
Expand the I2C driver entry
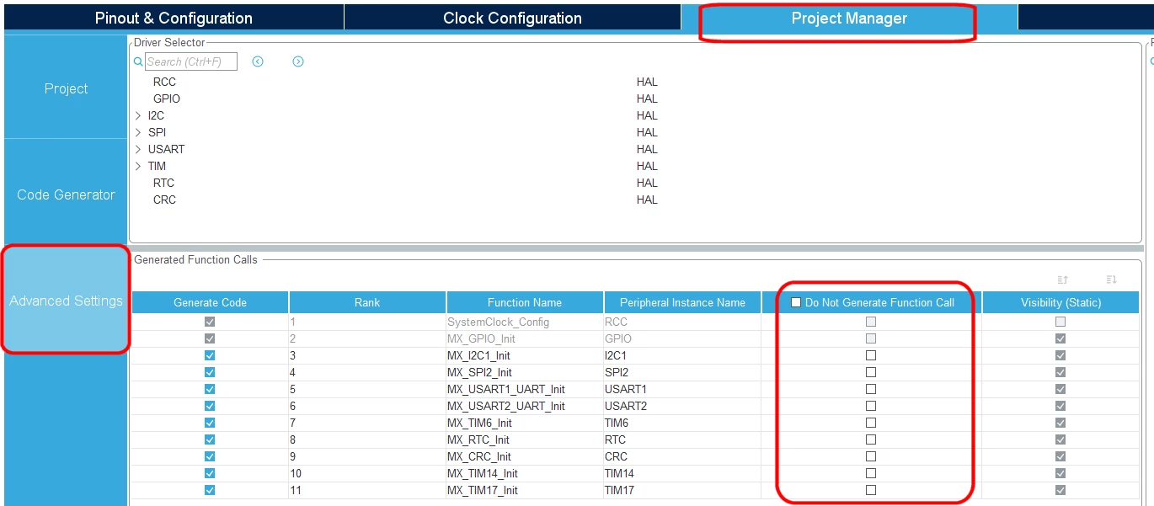pyautogui.click(x=138, y=115)
